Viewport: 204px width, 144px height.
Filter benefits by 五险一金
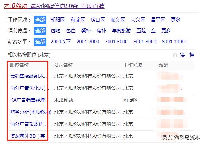146,31
